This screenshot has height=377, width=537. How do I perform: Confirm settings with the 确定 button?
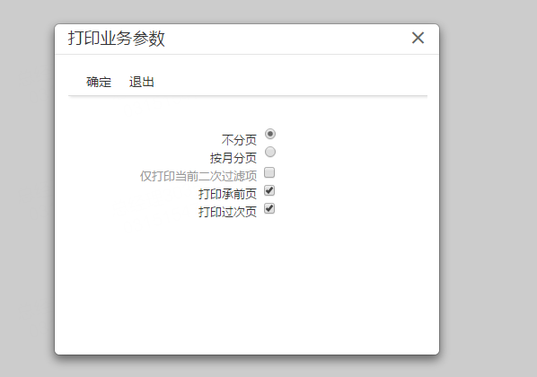(x=99, y=82)
